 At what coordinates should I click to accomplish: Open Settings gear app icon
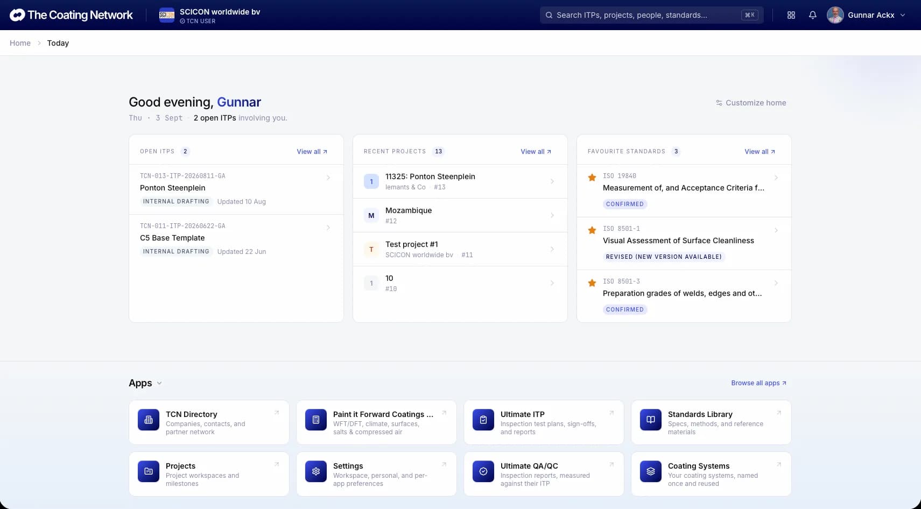point(316,471)
